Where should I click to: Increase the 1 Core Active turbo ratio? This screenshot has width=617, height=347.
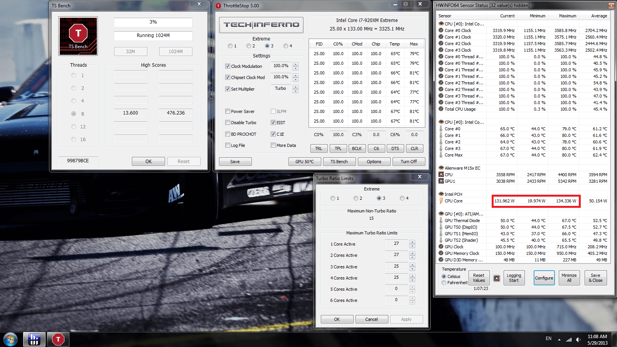point(412,242)
